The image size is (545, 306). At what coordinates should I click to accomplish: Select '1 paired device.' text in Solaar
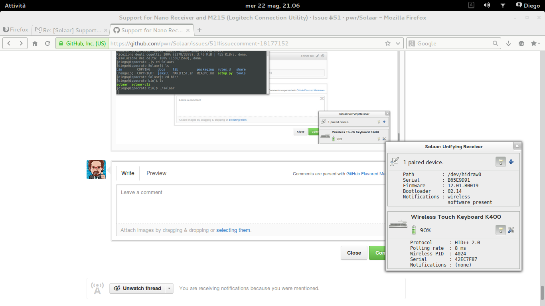pyautogui.click(x=423, y=162)
